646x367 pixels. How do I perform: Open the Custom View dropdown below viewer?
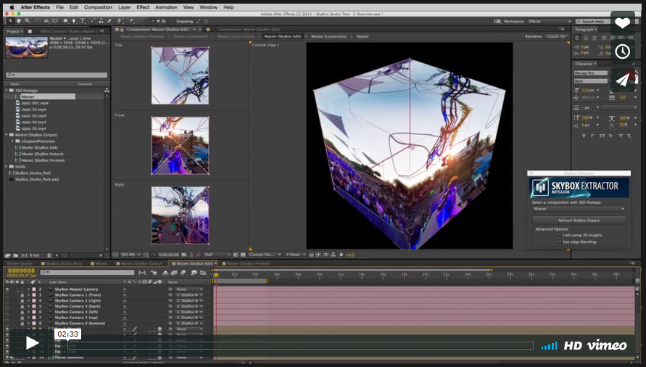[x=265, y=255]
